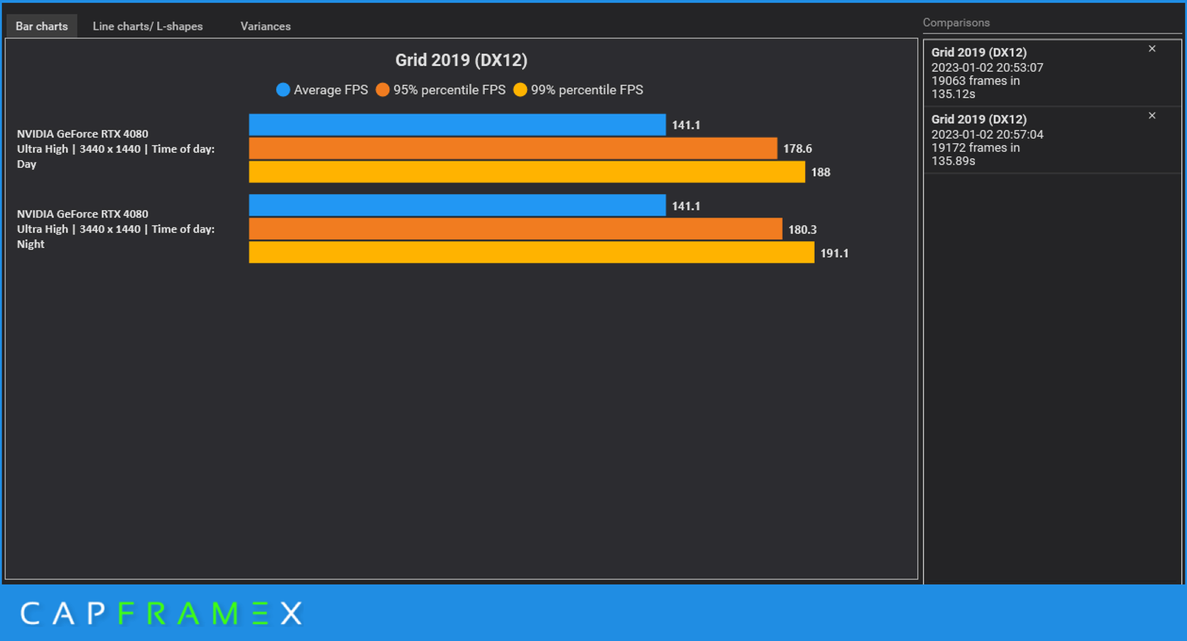Select the Day Average FPS blue bar
The height and width of the screenshot is (641, 1187).
pos(457,125)
